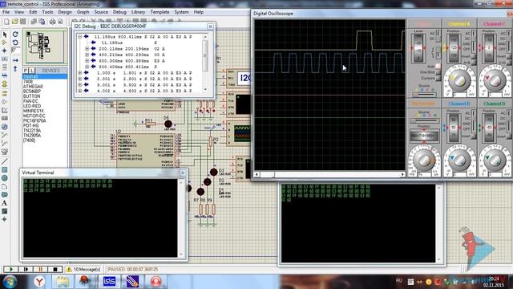This screenshot has height=289, width=513.
Task: Toggle the trigger One-Shot button
Action: point(438,72)
